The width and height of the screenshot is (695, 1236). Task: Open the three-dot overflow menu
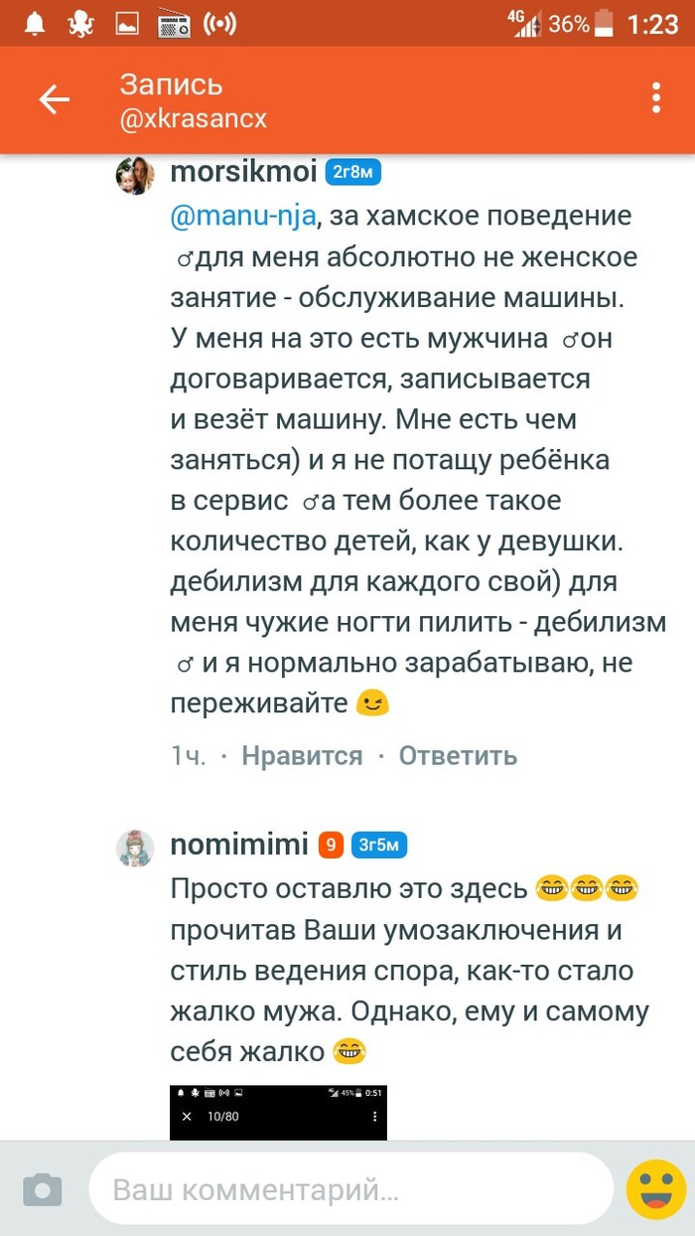656,99
